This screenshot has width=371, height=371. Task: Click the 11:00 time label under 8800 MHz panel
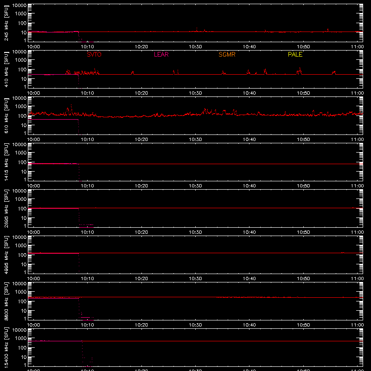pos(357,325)
